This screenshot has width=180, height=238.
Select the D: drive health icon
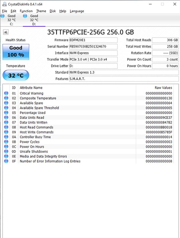(25, 16)
